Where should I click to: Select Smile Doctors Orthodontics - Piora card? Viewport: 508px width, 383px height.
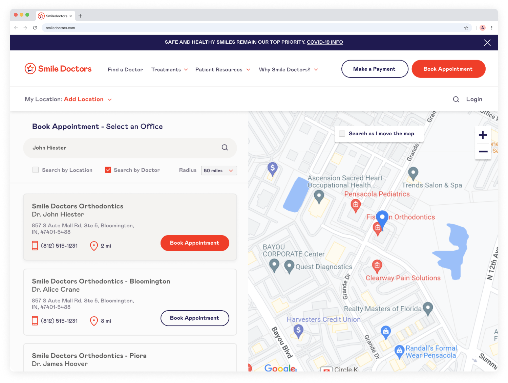pyautogui.click(x=130, y=358)
